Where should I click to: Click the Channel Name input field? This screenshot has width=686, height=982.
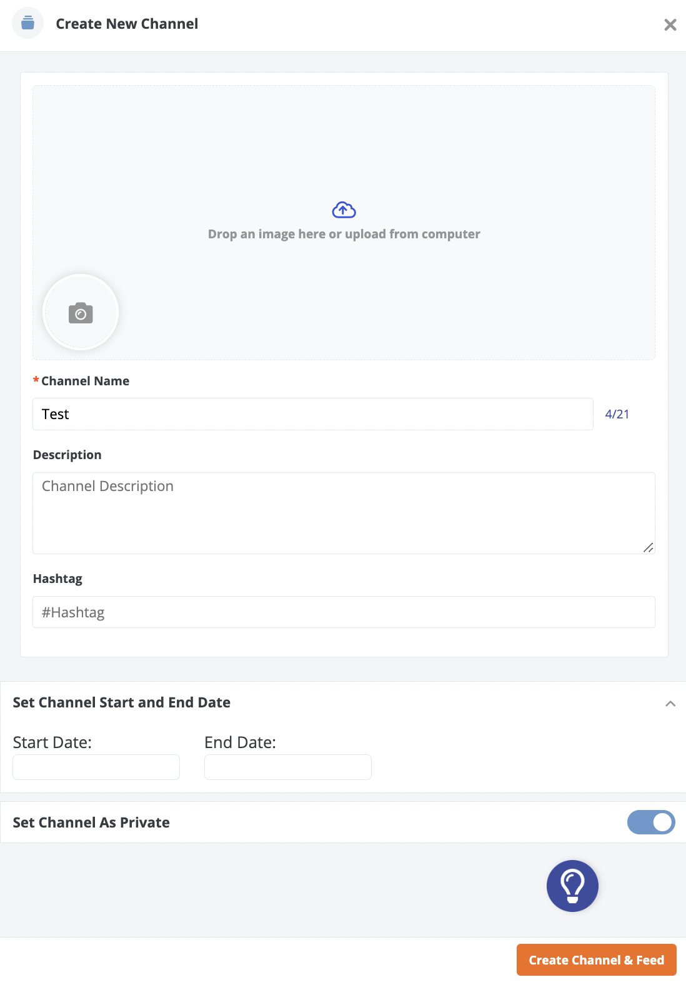tap(312, 414)
